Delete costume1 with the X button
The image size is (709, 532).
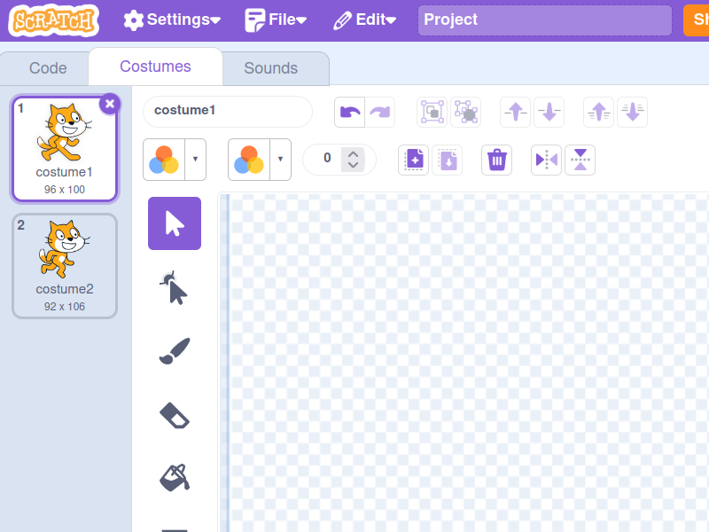tap(110, 104)
